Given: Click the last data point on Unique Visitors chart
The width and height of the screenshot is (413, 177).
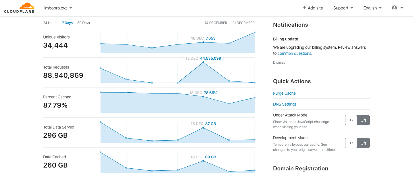Looking at the screenshot, I should coord(255,32).
